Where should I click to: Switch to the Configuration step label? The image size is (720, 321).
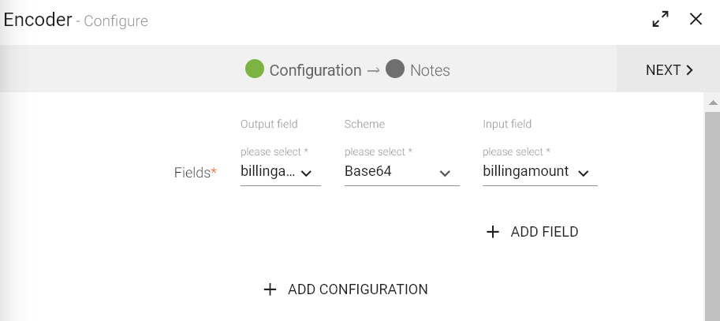pos(315,70)
